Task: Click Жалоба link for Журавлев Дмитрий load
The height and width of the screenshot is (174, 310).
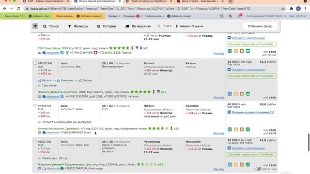Action: coord(218,169)
